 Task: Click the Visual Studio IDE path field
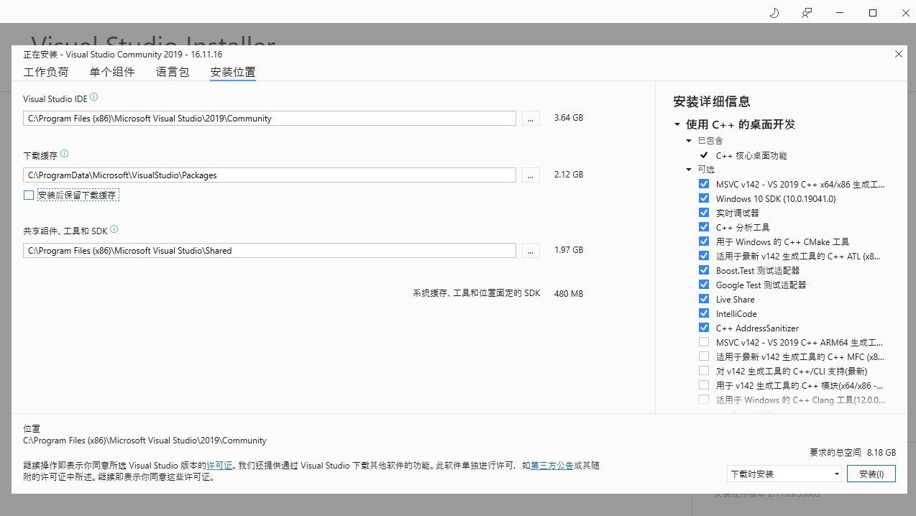click(x=270, y=118)
